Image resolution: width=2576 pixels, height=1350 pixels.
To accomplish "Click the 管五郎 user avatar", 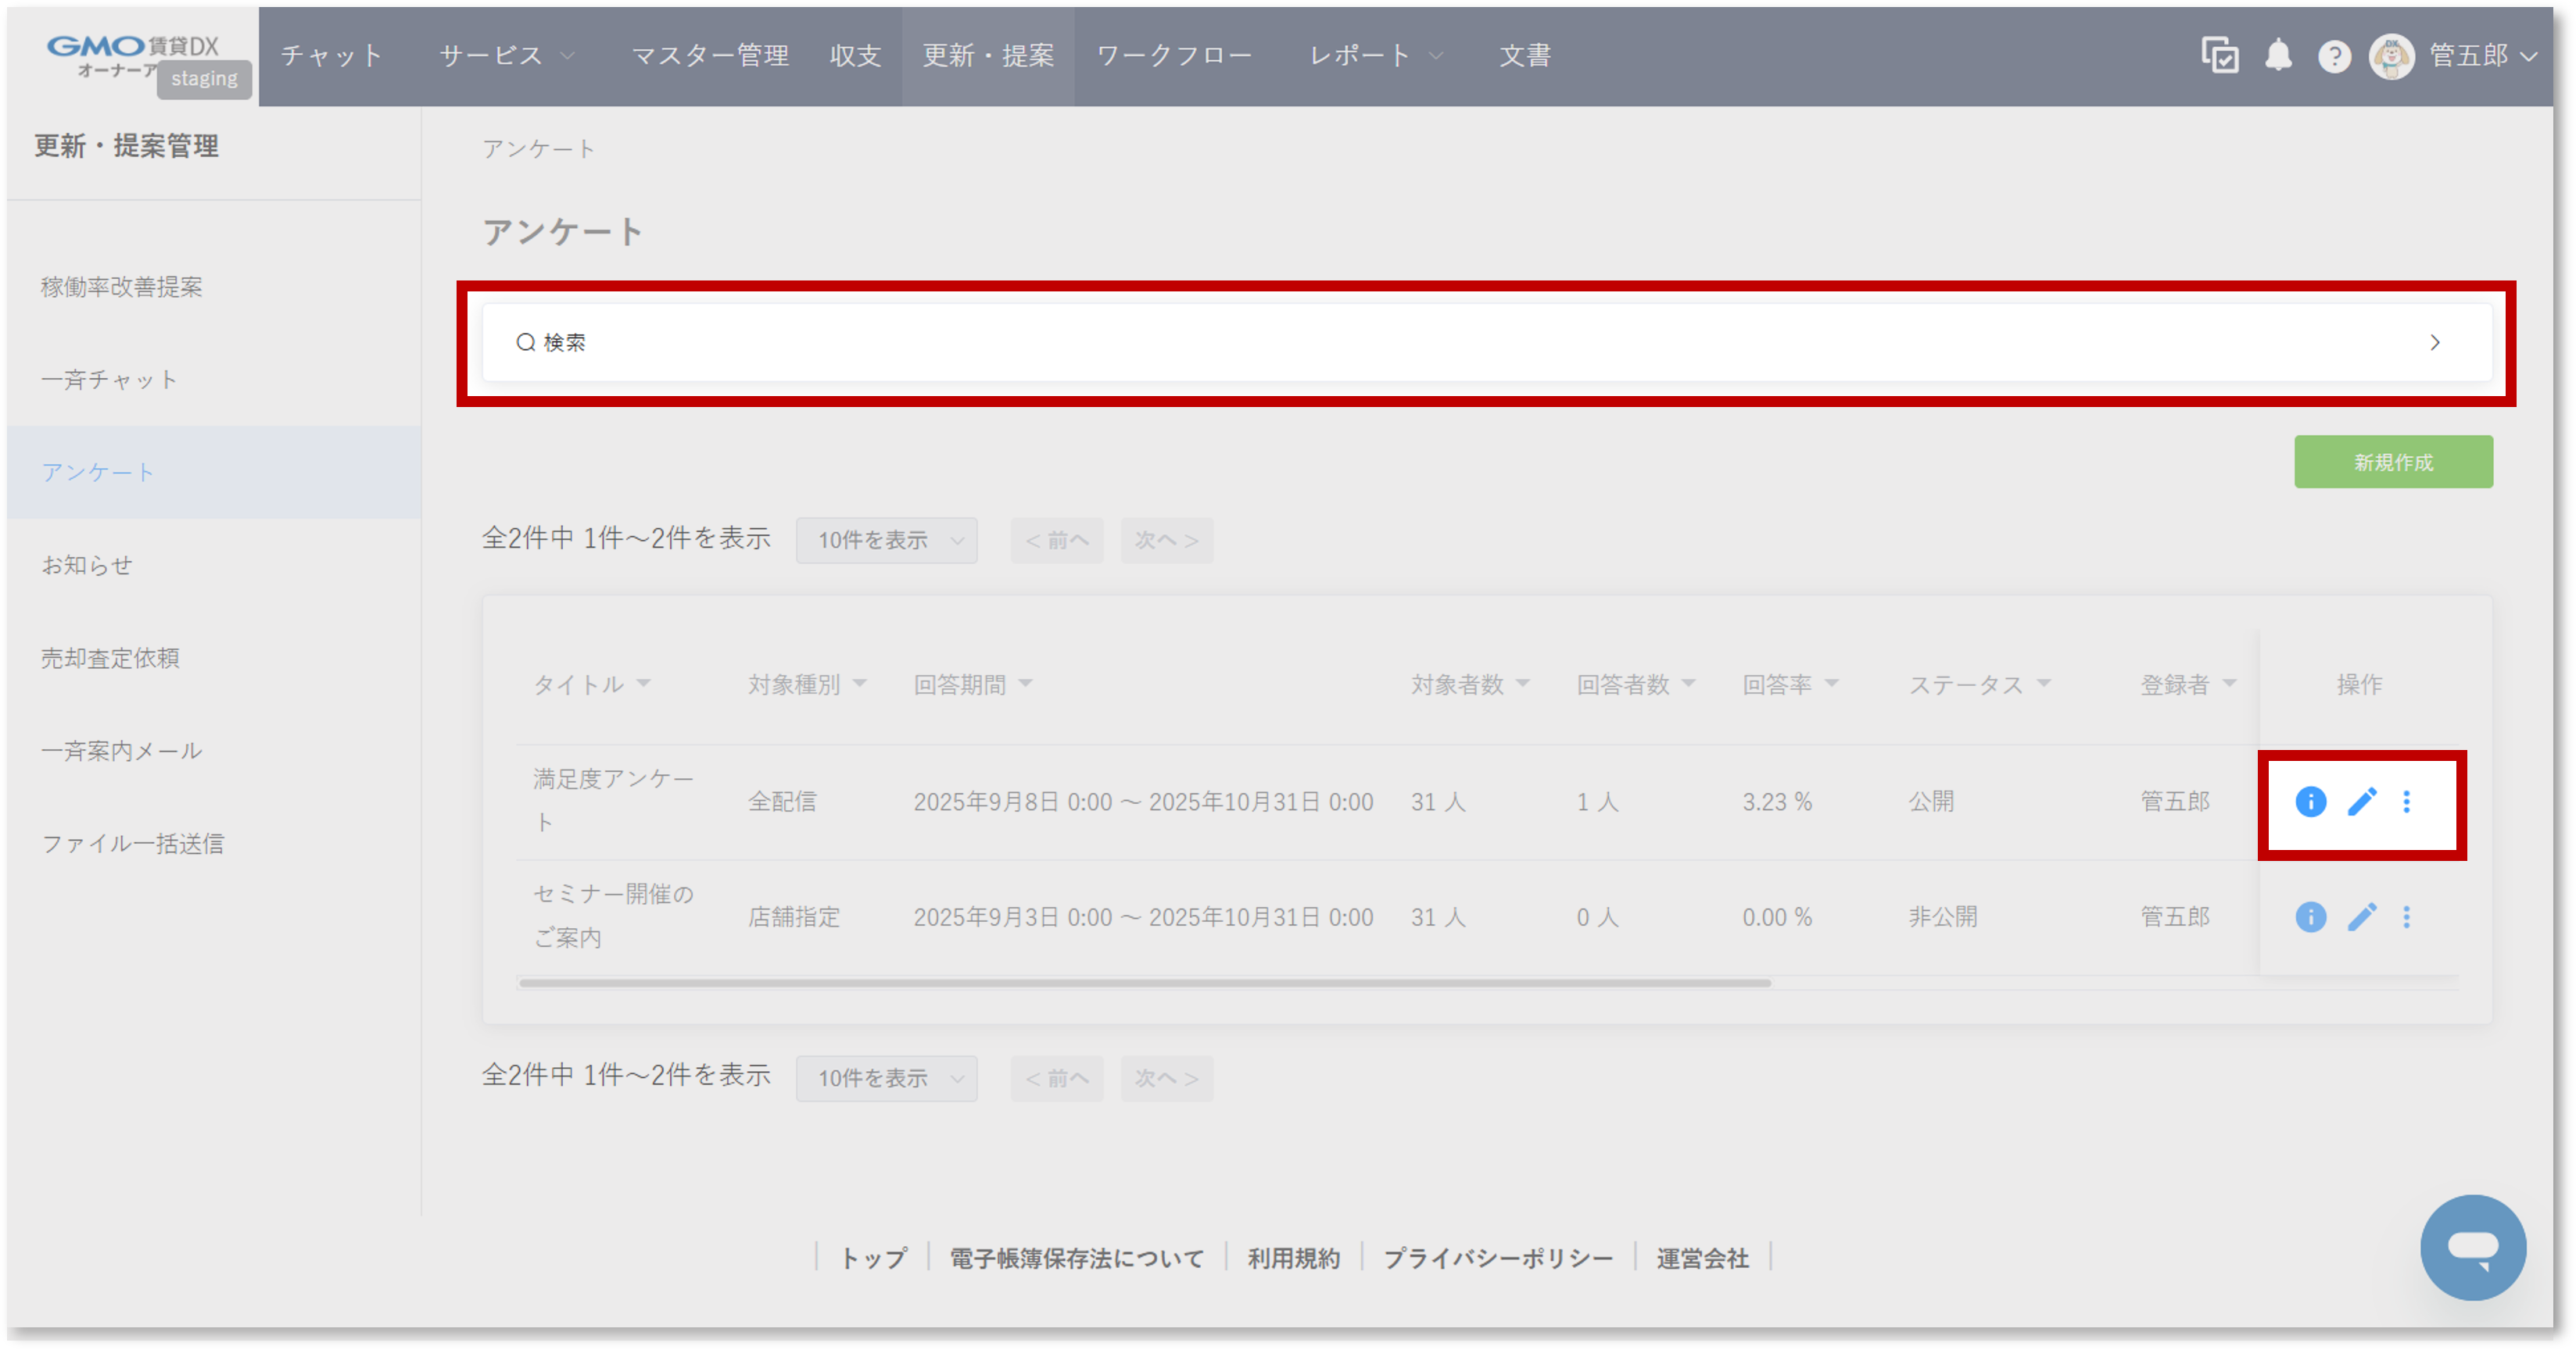I will pyautogui.click(x=2392, y=56).
